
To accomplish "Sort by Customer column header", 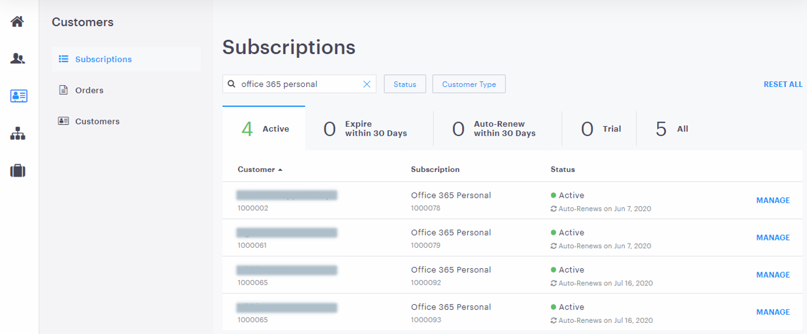I will (x=256, y=169).
